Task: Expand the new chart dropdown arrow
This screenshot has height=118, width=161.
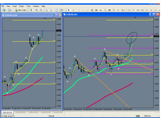Action: pyautogui.click(x=6, y=10)
